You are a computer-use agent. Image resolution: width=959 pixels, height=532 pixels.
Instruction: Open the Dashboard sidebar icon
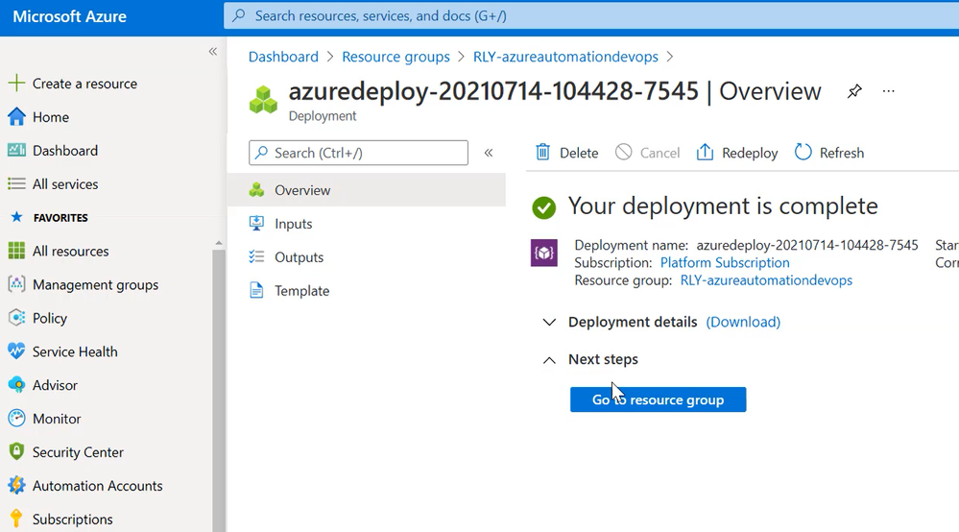click(x=16, y=150)
